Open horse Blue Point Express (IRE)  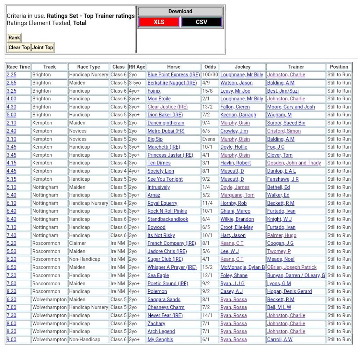173,75
